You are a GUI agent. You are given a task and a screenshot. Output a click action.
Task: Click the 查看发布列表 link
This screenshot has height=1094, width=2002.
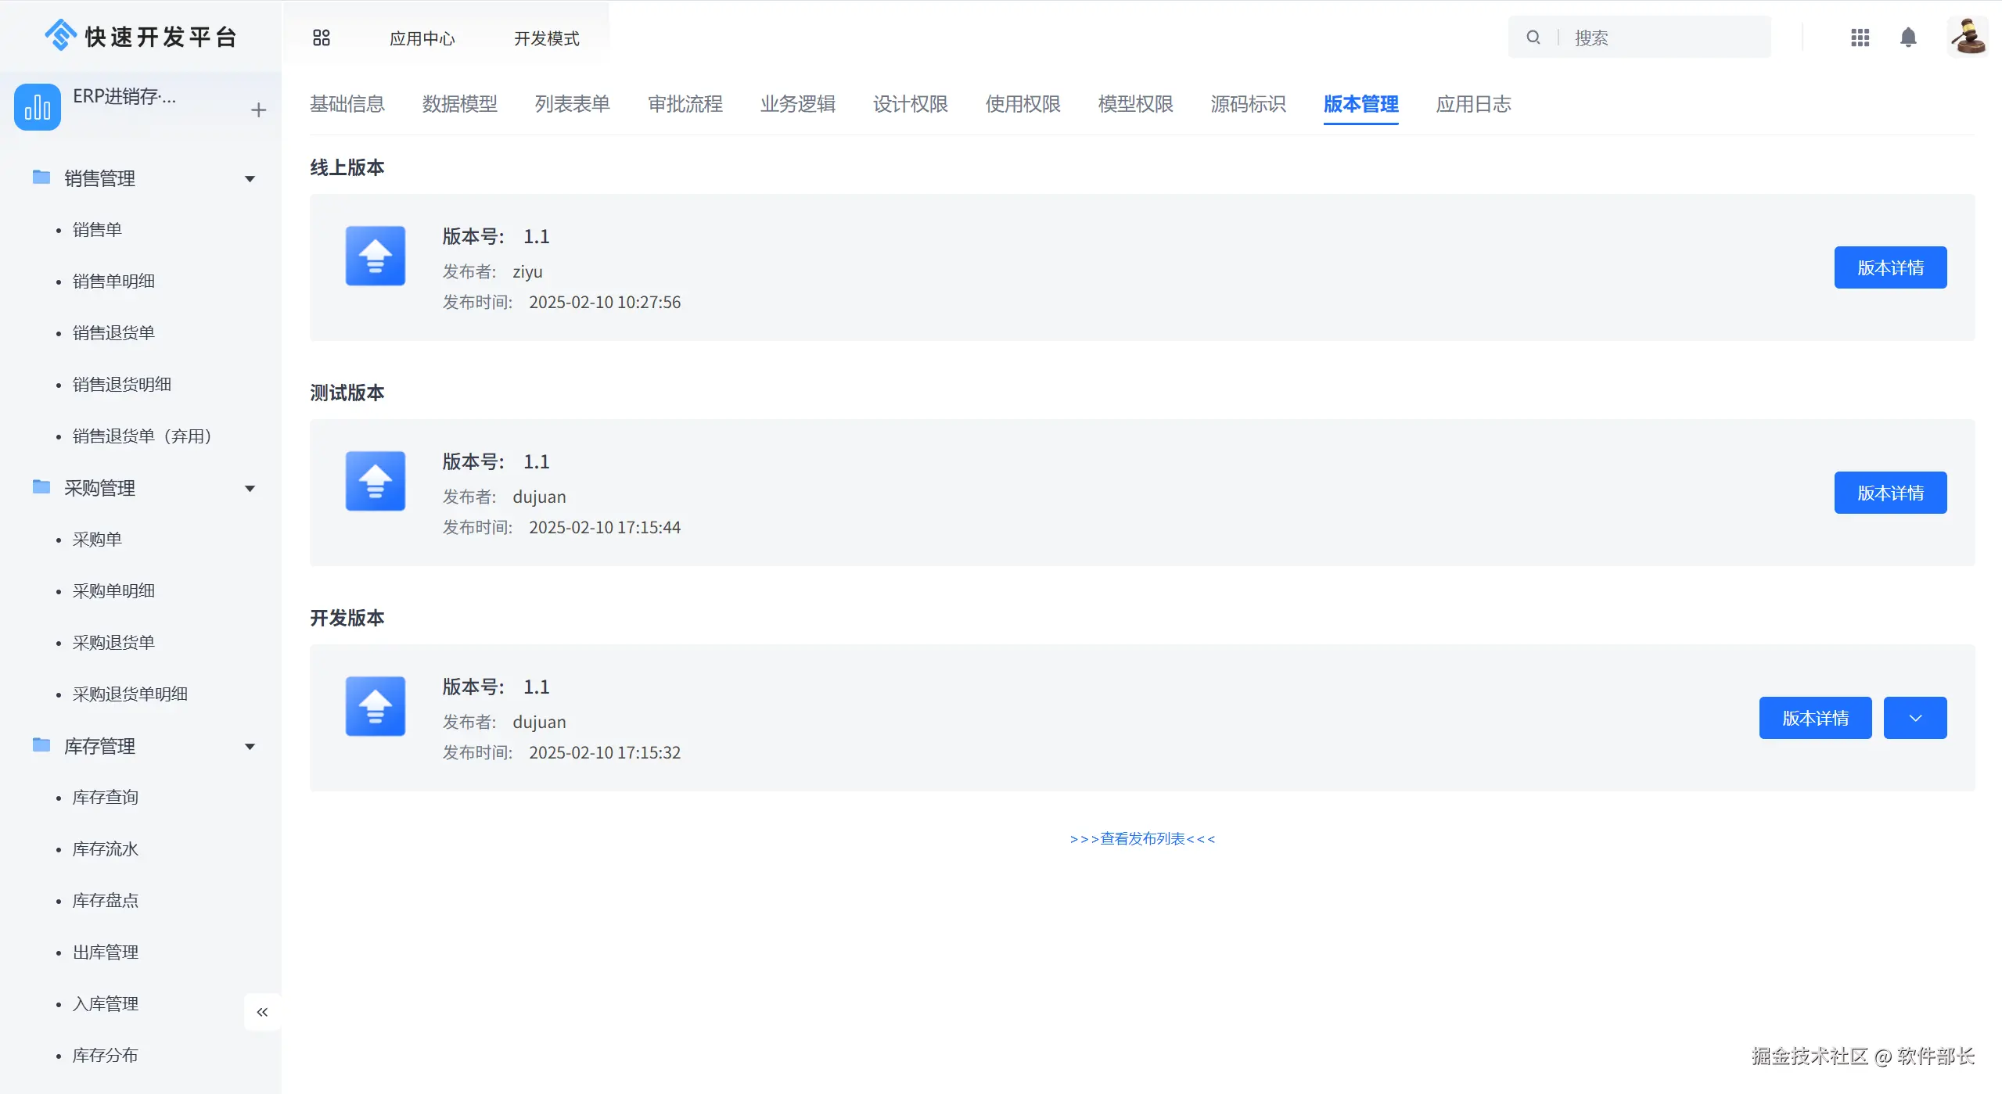click(1142, 838)
